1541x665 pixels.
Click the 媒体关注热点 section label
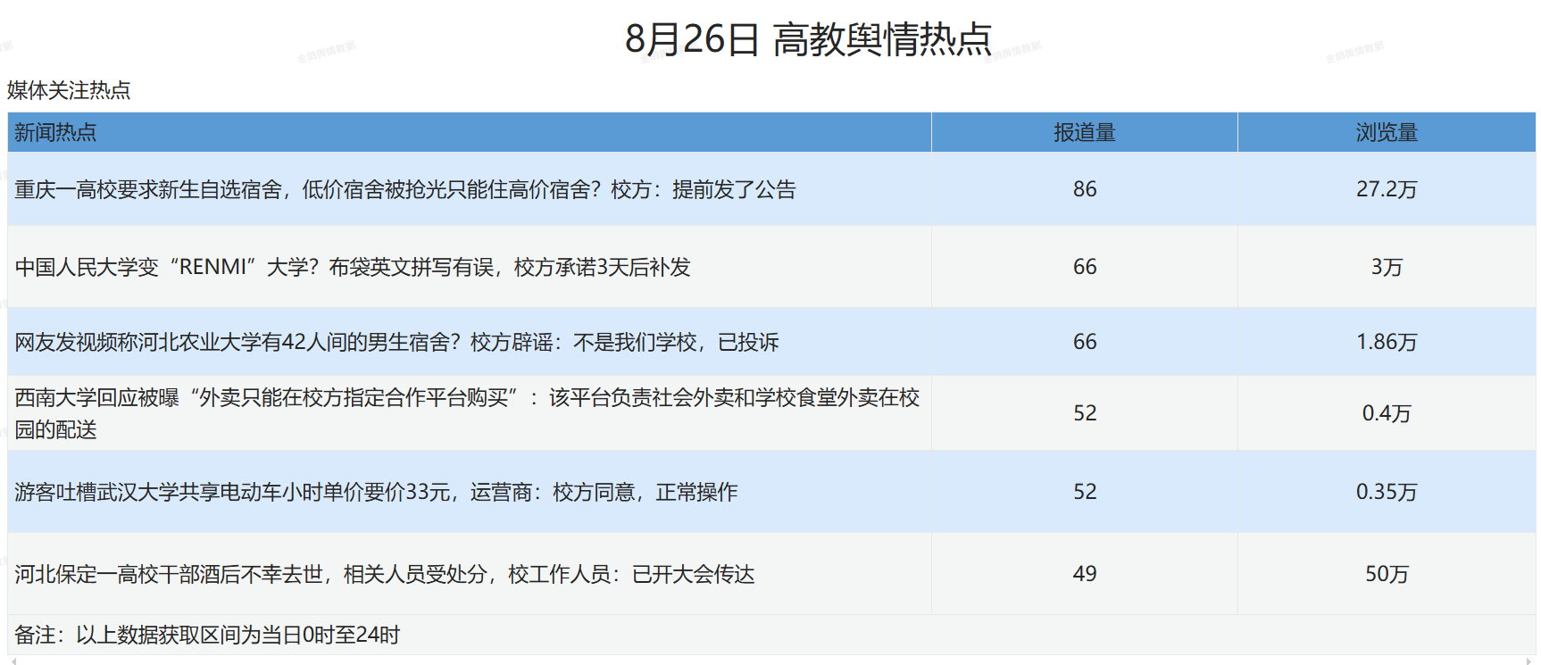(69, 90)
